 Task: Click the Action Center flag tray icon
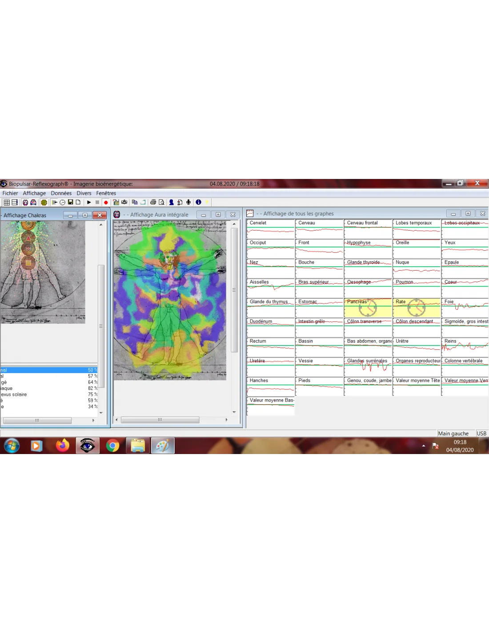click(x=436, y=446)
